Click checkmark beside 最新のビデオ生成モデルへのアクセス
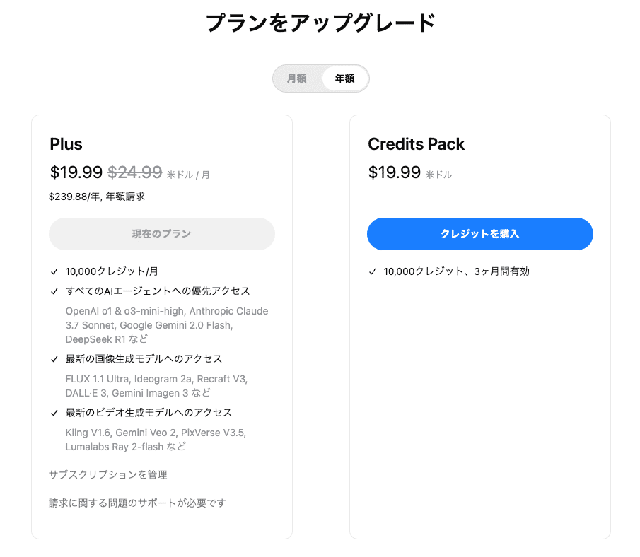This screenshot has height=557, width=640. (x=54, y=413)
